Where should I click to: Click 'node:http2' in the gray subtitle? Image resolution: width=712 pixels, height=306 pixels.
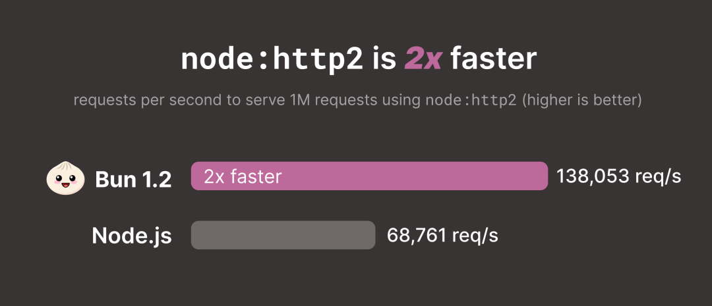(x=471, y=100)
